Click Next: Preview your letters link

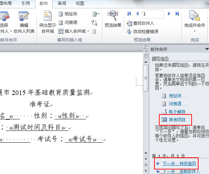pyautogui.click(x=179, y=163)
